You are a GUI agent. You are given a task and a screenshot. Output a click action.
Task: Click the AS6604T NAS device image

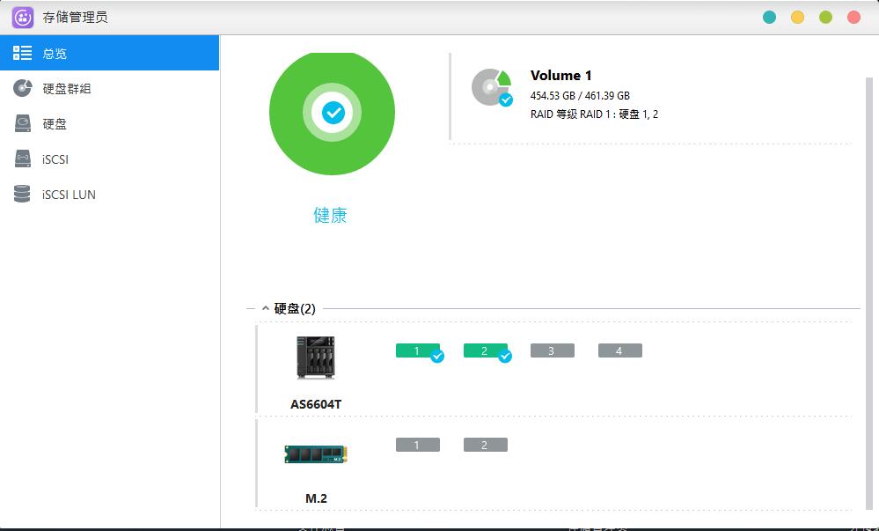[316, 358]
